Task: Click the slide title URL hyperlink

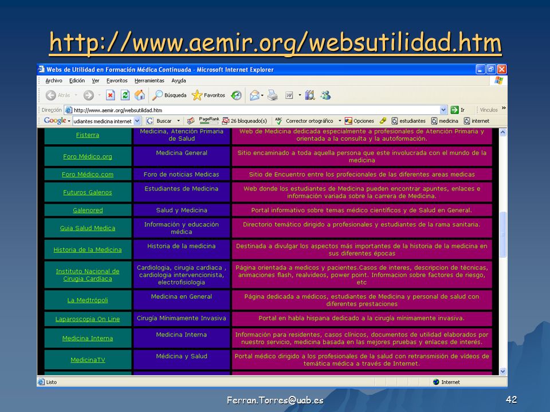Action: point(276,42)
